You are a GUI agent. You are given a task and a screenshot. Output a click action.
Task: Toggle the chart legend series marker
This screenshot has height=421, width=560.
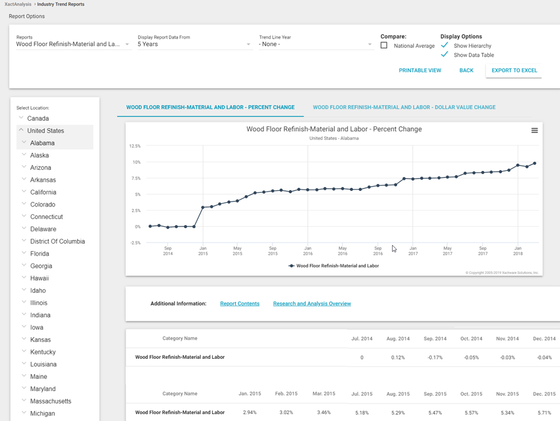[x=291, y=266]
